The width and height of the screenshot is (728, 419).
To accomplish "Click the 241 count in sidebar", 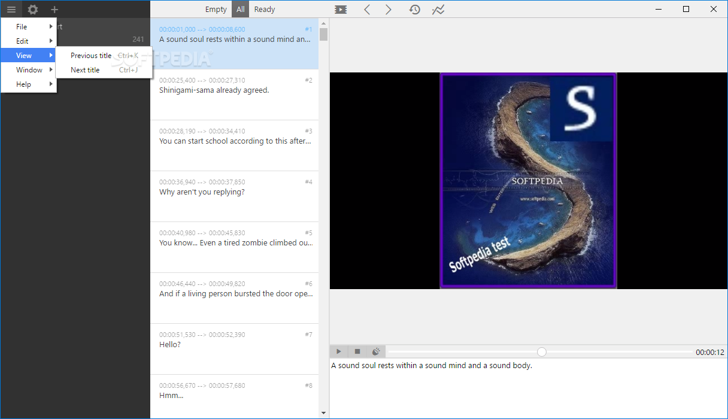I will pos(138,40).
